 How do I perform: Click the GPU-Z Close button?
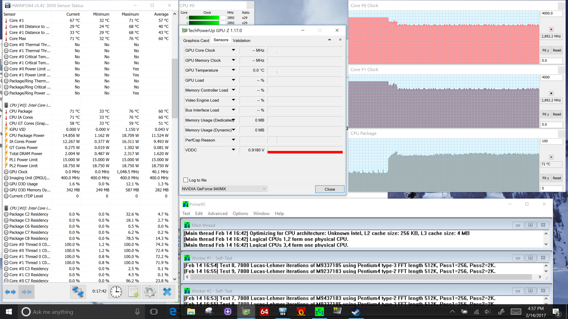pos(330,189)
